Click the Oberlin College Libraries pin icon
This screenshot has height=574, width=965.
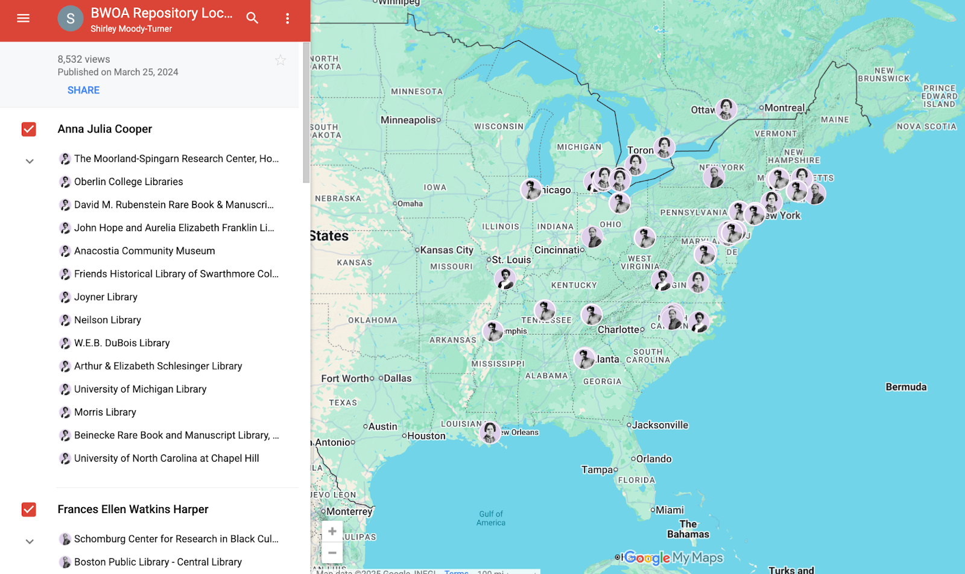click(x=65, y=181)
